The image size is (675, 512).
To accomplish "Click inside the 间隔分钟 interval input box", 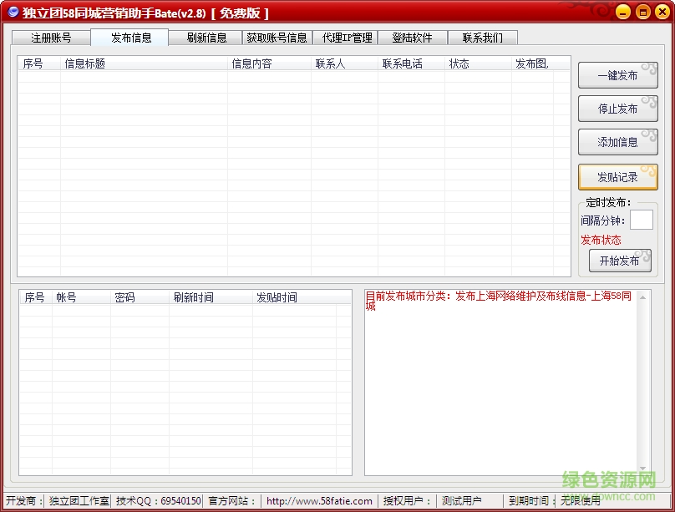I will pyautogui.click(x=642, y=220).
